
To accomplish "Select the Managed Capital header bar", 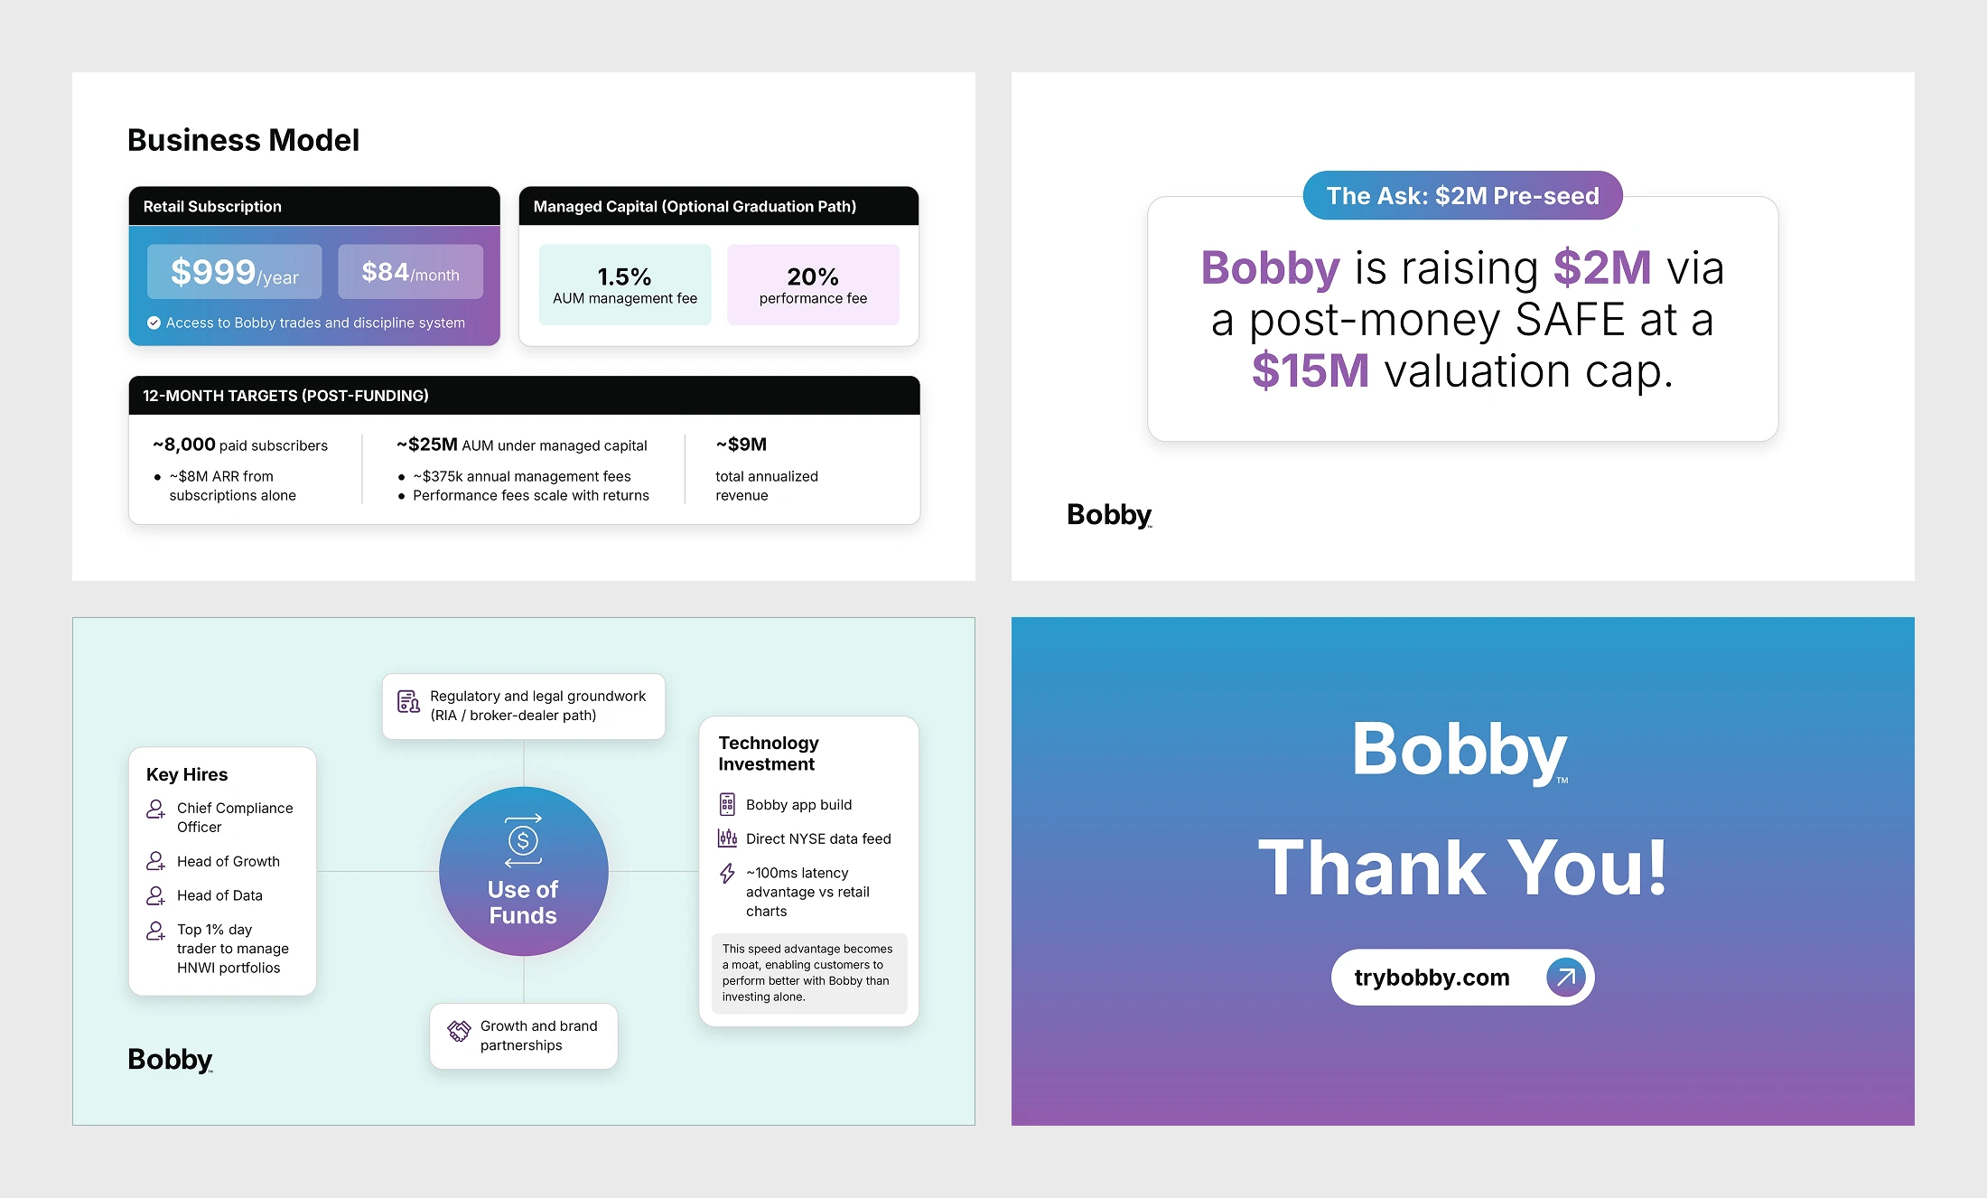I will 718,206.
